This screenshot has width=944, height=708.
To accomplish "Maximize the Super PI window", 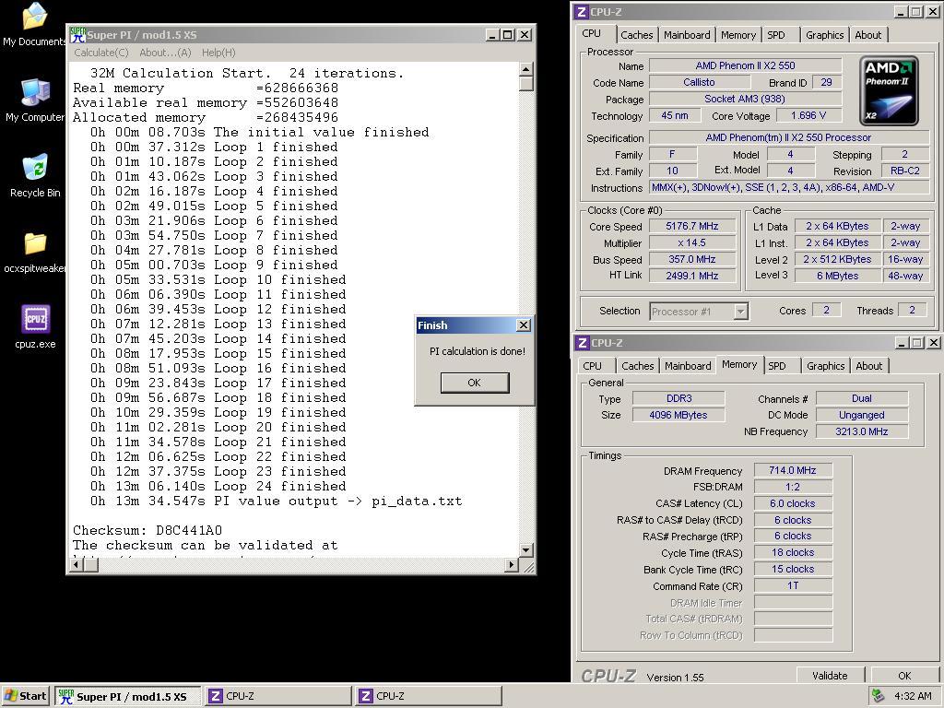I will (508, 35).
